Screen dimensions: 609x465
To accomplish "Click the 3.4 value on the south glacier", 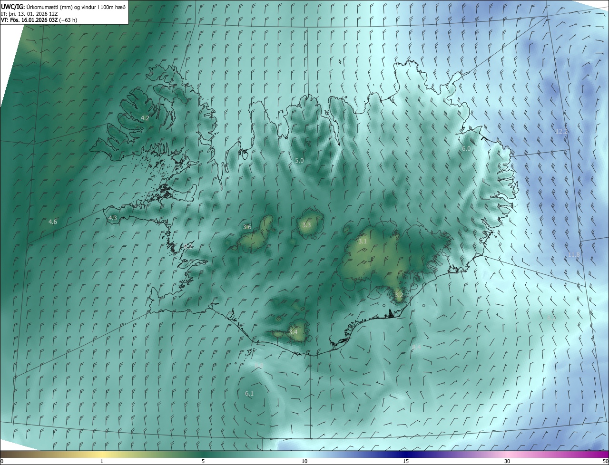I will (x=293, y=332).
